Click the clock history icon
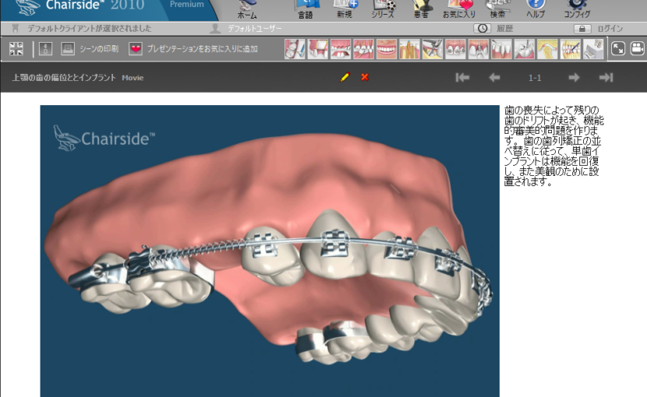647x397 pixels. (482, 29)
